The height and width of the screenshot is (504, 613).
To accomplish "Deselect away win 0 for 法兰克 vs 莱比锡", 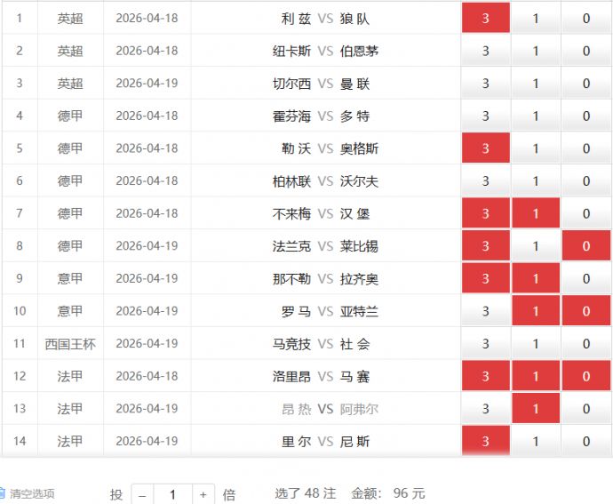I will click(x=586, y=246).
